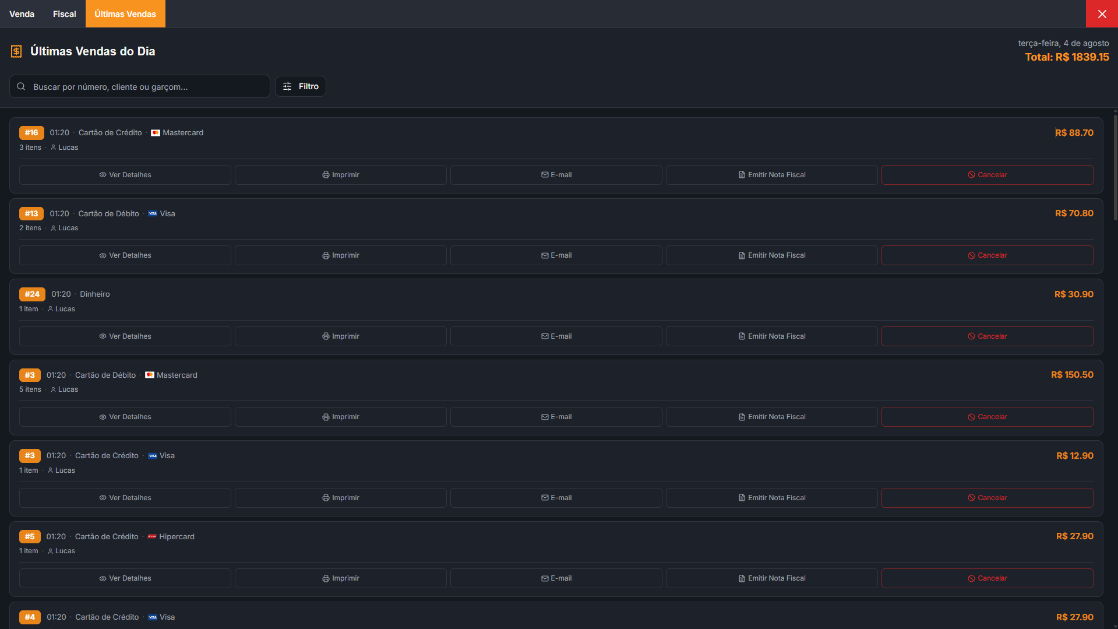Screen dimensions: 1118x629
Task: Send E-mail for R$ 30.90 sale
Action: (556, 336)
